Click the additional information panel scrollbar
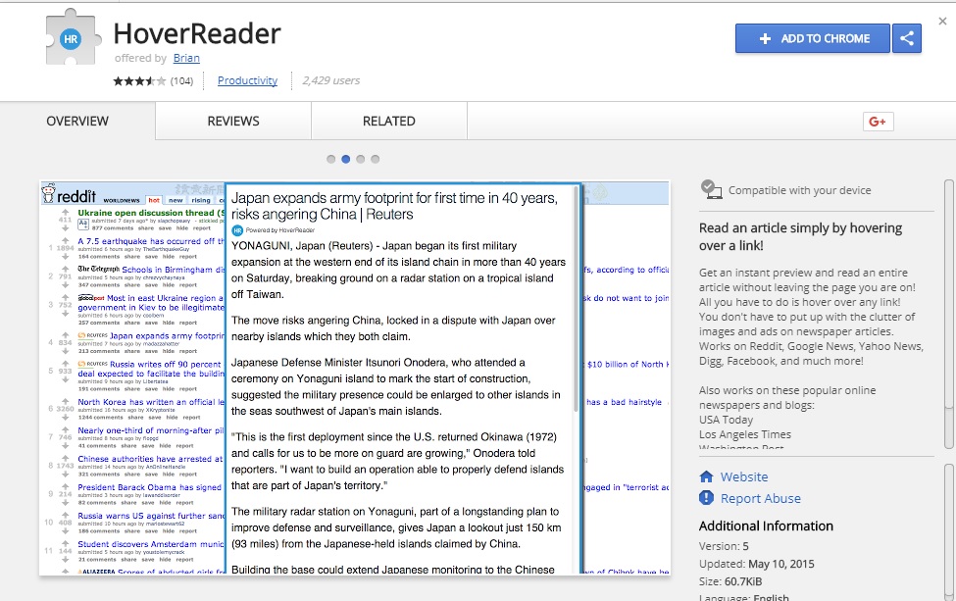956x601 pixels. [949, 531]
